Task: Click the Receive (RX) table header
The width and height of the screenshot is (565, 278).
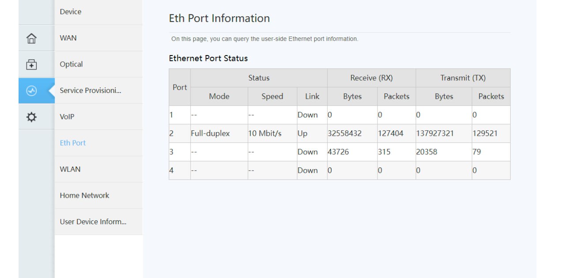Action: [371, 78]
